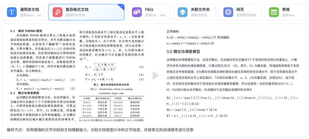Screen dimensions: 309x139
Task: Select the F&Q document type
Action: (x=149, y=12)
